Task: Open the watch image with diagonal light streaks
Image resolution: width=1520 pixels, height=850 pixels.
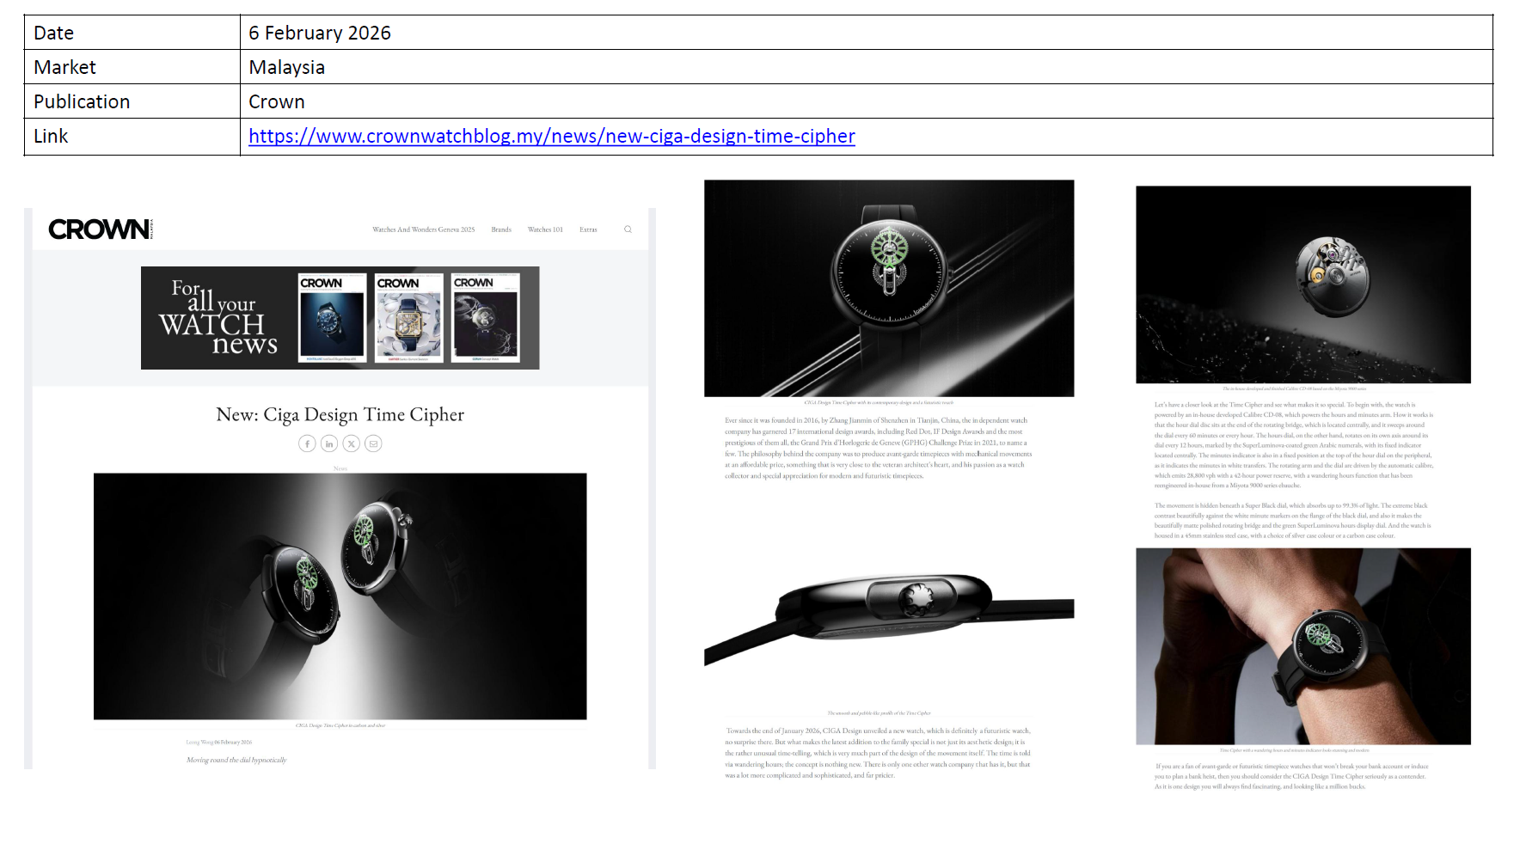Action: [889, 288]
